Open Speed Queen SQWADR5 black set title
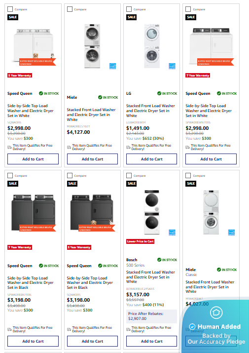The height and width of the screenshot is (353, 249). point(90,283)
